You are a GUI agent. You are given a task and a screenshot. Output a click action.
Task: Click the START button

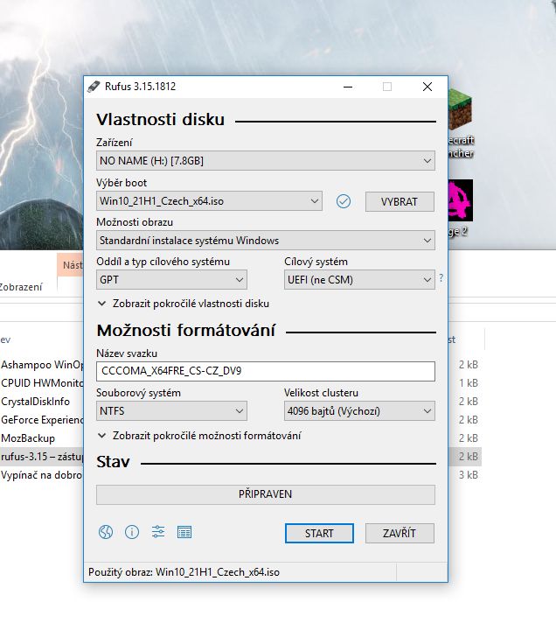tap(319, 533)
